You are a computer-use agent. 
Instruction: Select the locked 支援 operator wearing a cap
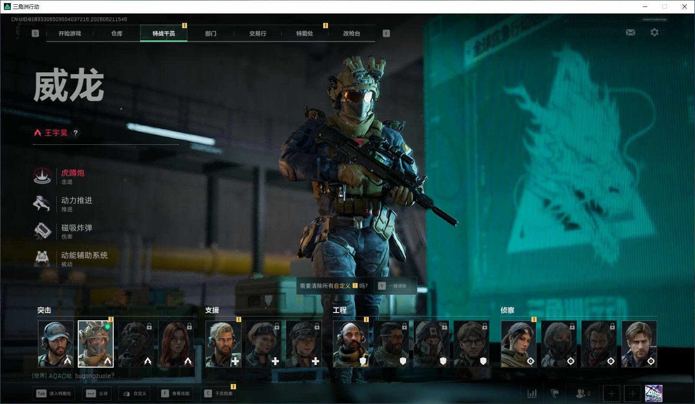[x=304, y=344]
